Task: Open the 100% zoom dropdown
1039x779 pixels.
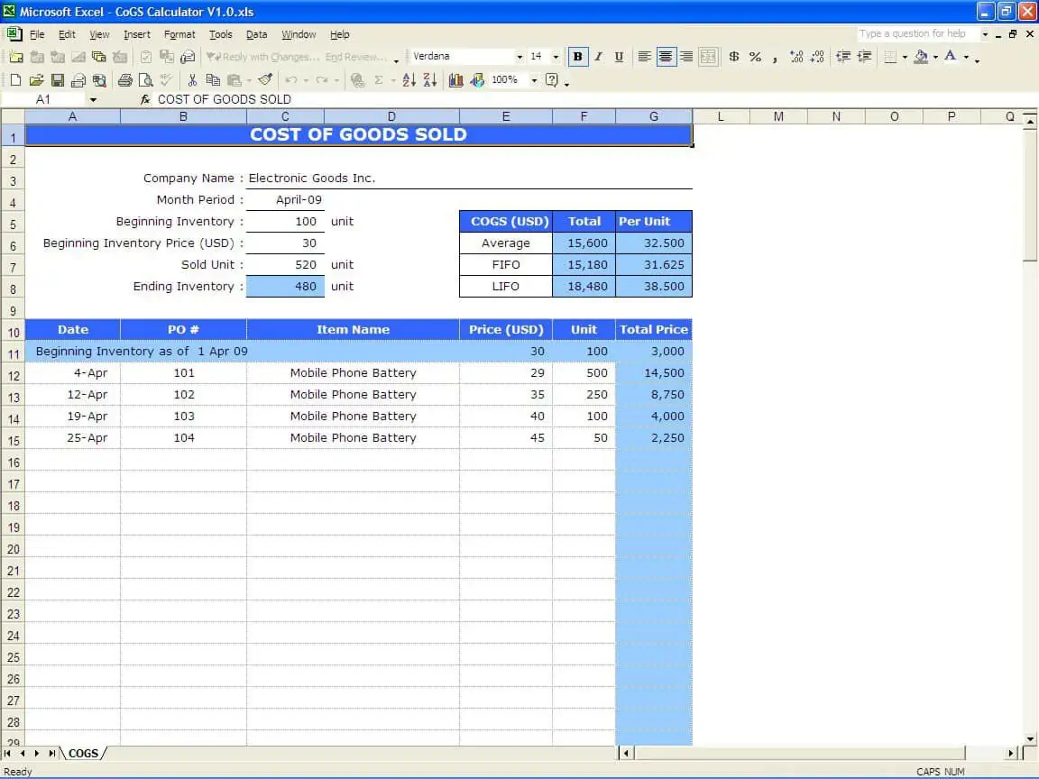Action: [534, 80]
